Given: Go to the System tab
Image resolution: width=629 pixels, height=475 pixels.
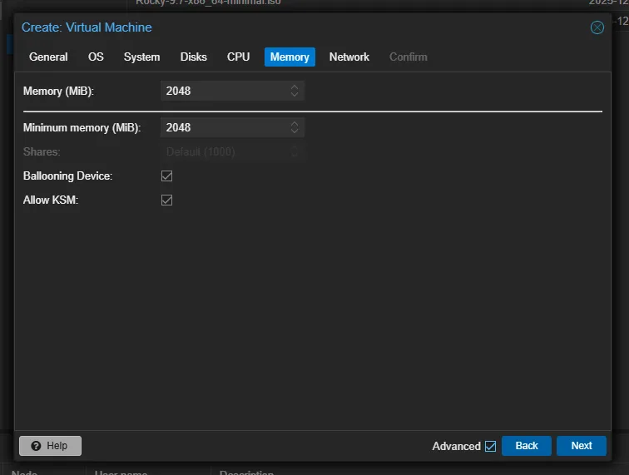Looking at the screenshot, I should pyautogui.click(x=141, y=57).
